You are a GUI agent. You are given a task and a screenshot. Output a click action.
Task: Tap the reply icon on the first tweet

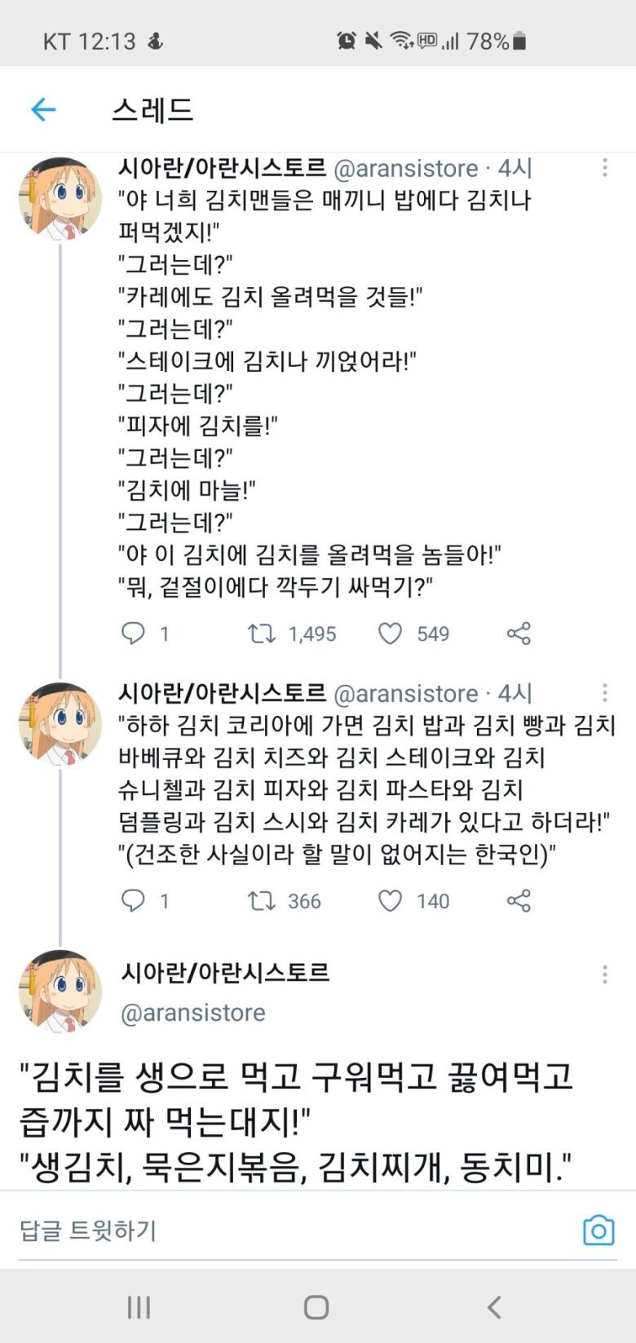pos(133,634)
